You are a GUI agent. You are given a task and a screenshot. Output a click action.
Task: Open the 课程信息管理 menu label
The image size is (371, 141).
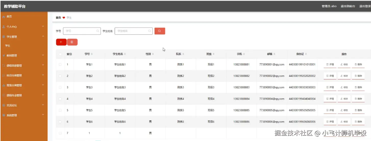(14, 66)
